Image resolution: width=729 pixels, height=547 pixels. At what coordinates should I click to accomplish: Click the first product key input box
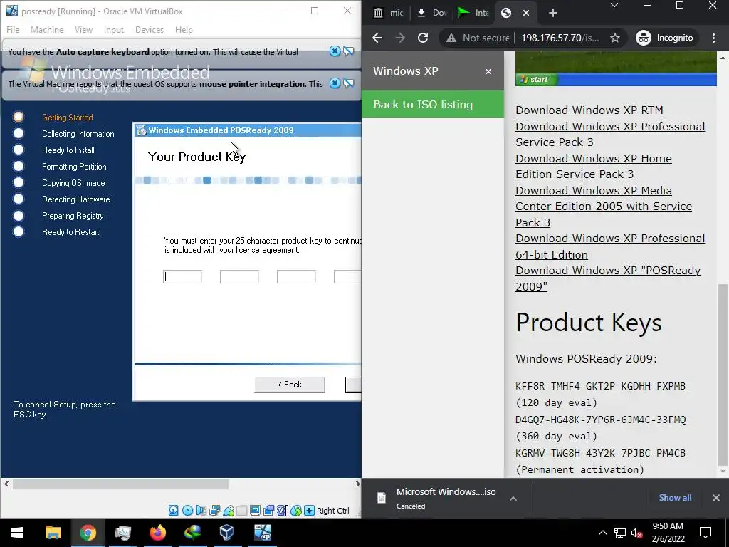click(x=183, y=277)
